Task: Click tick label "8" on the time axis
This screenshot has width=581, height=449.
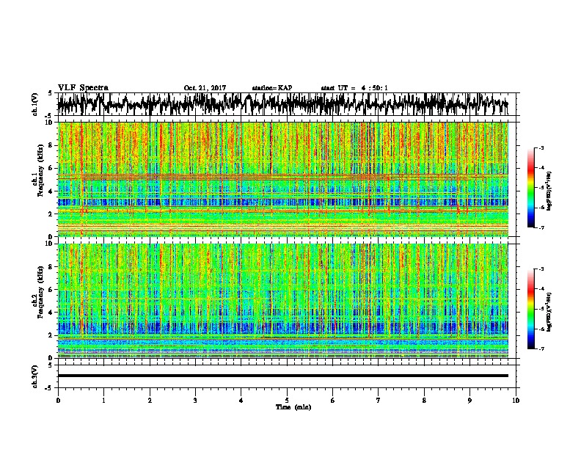Action: click(x=424, y=401)
